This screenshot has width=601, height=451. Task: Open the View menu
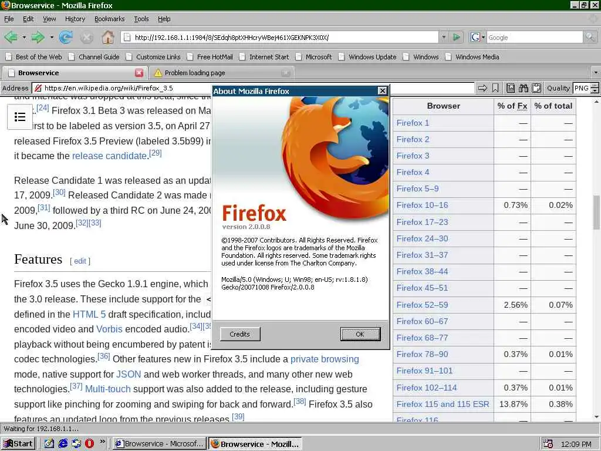(49, 19)
